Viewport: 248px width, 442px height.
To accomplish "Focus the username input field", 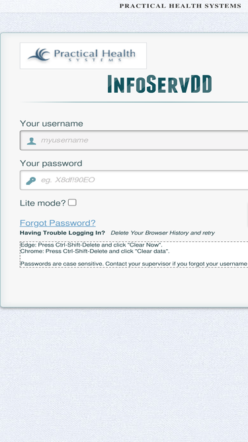I will pos(134,140).
